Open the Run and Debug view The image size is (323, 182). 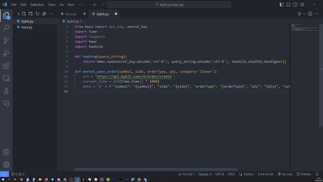pos(6,53)
